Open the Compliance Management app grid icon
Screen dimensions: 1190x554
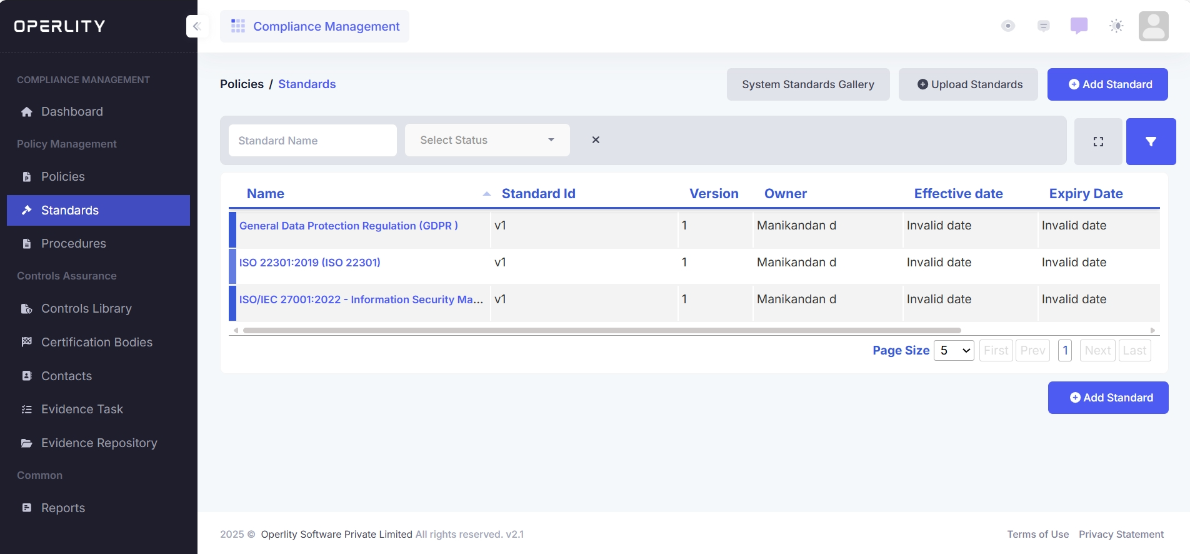(x=238, y=26)
